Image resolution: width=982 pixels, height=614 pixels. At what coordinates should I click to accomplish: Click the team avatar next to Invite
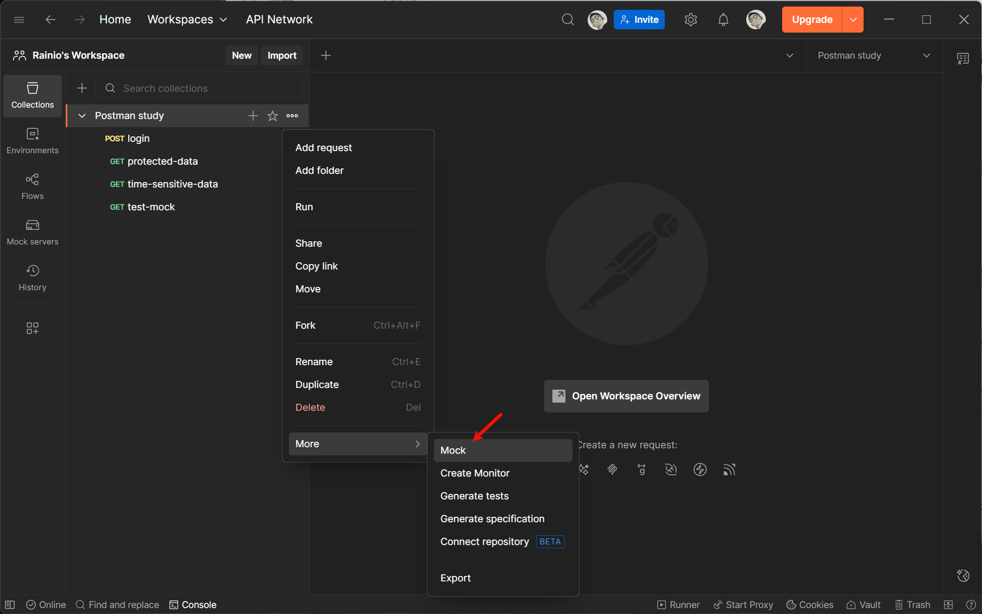click(x=597, y=20)
